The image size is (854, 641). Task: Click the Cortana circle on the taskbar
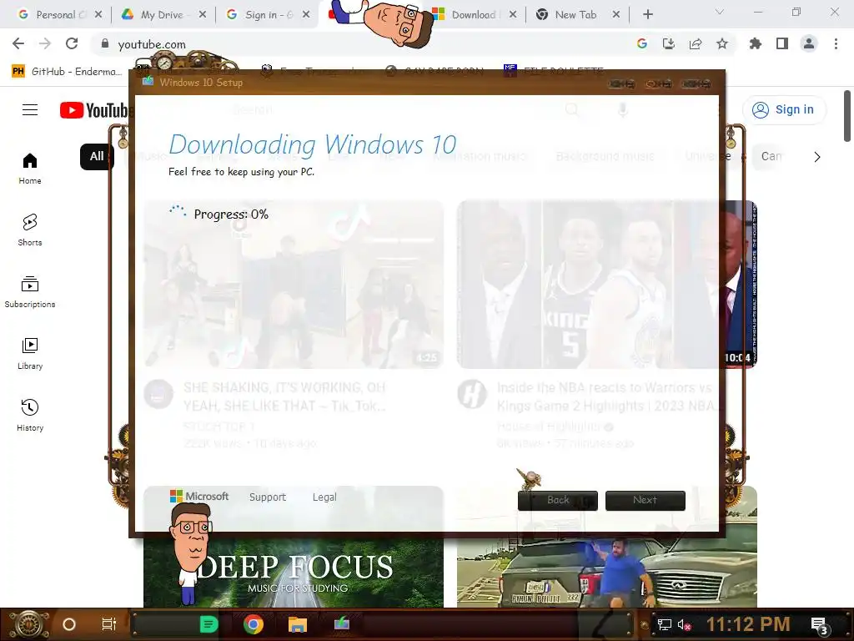68,624
